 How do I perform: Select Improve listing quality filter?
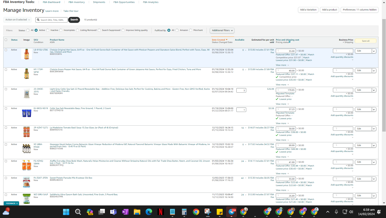[x=123, y=30]
